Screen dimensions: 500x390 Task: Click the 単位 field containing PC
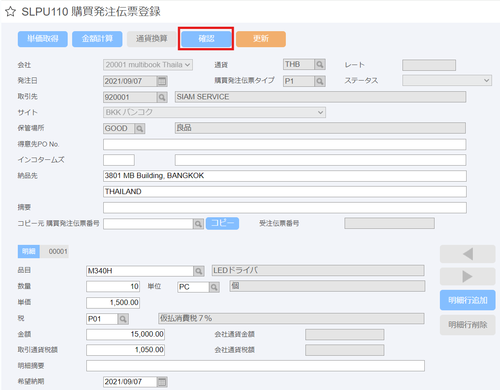193,287
